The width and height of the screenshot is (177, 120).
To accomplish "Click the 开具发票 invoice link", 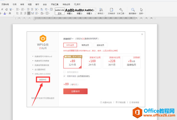I will point(121,102).
